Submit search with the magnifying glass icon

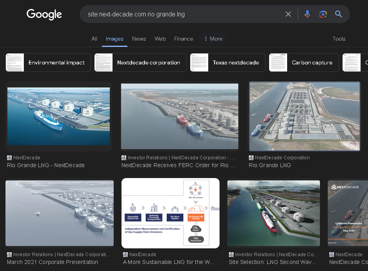pyautogui.click(x=338, y=14)
